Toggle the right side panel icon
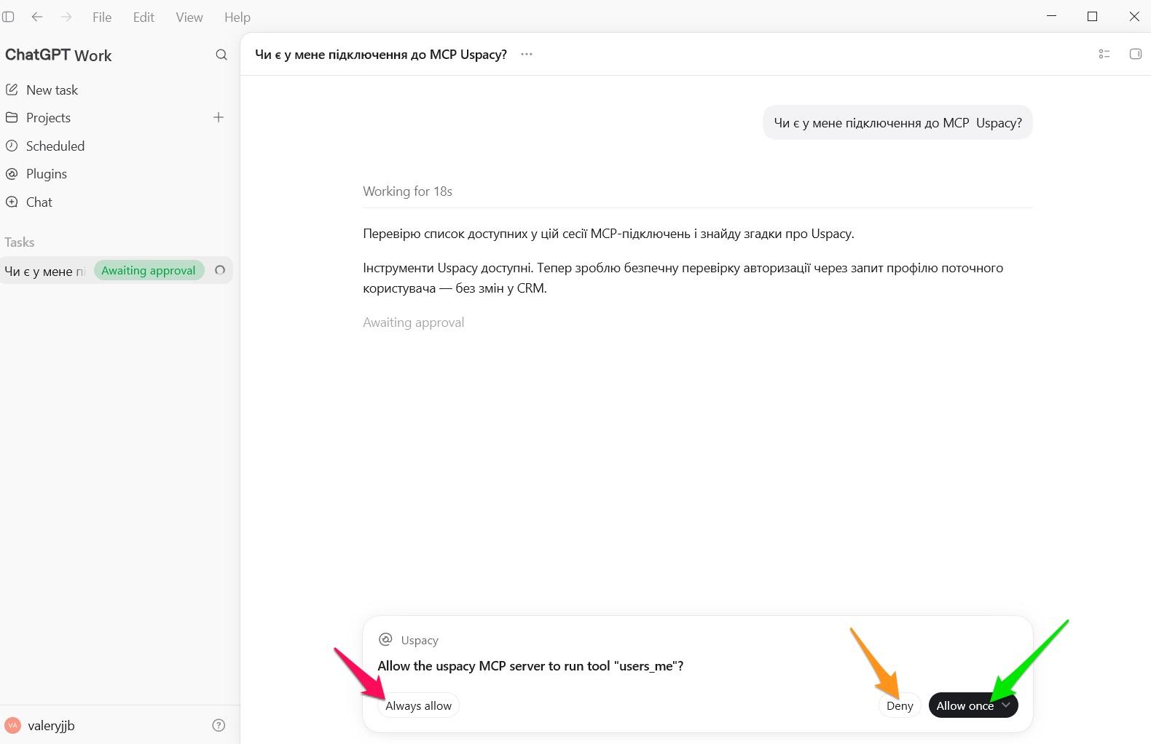1151x744 pixels. (1135, 54)
